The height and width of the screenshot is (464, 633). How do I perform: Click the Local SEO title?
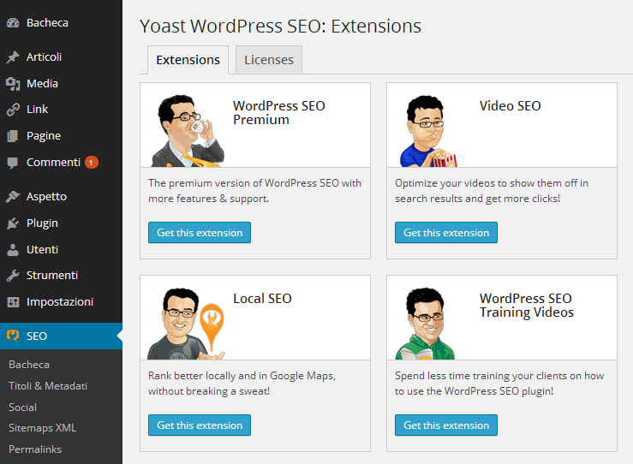pyautogui.click(x=262, y=298)
